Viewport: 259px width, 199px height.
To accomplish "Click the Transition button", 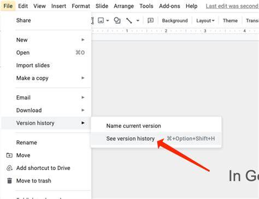I will click(x=252, y=21).
